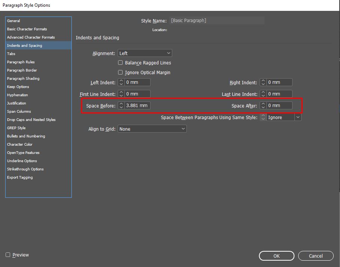The width and height of the screenshot is (340, 267).
Task: Click the First Line Indent stepper
Action: click(x=121, y=94)
